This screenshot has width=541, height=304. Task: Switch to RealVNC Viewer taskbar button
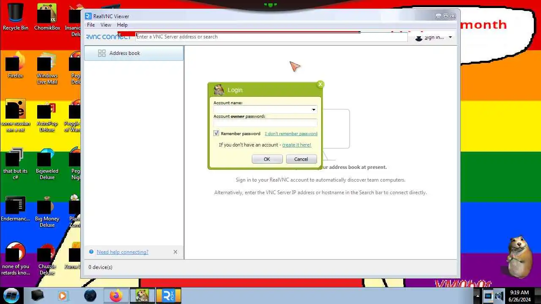(x=168, y=296)
